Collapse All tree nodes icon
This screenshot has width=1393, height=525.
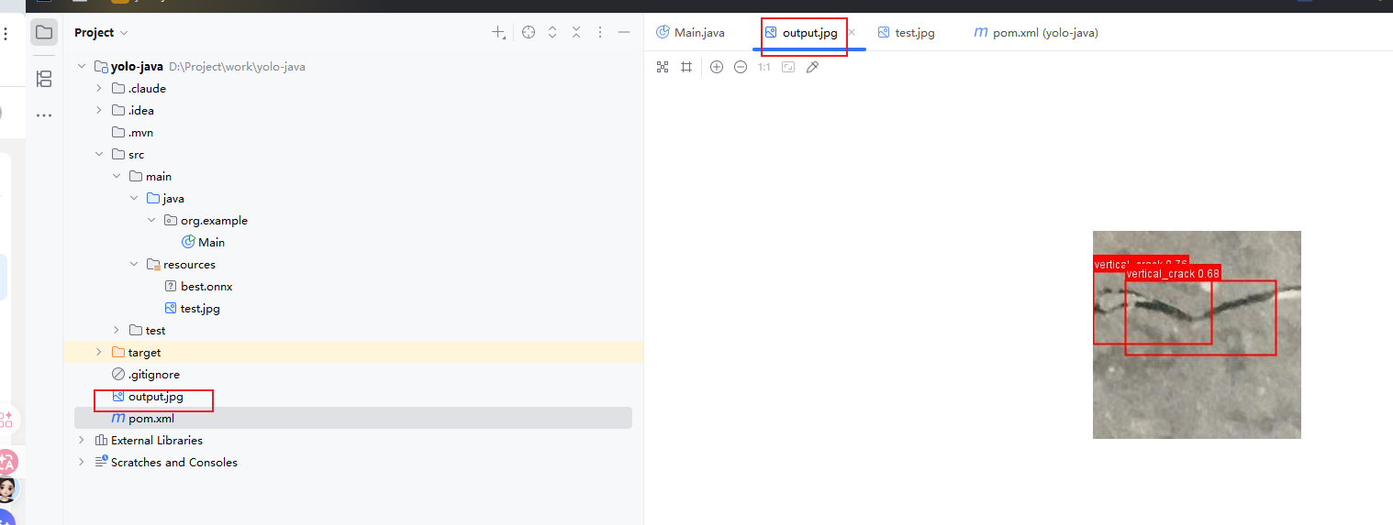[576, 32]
